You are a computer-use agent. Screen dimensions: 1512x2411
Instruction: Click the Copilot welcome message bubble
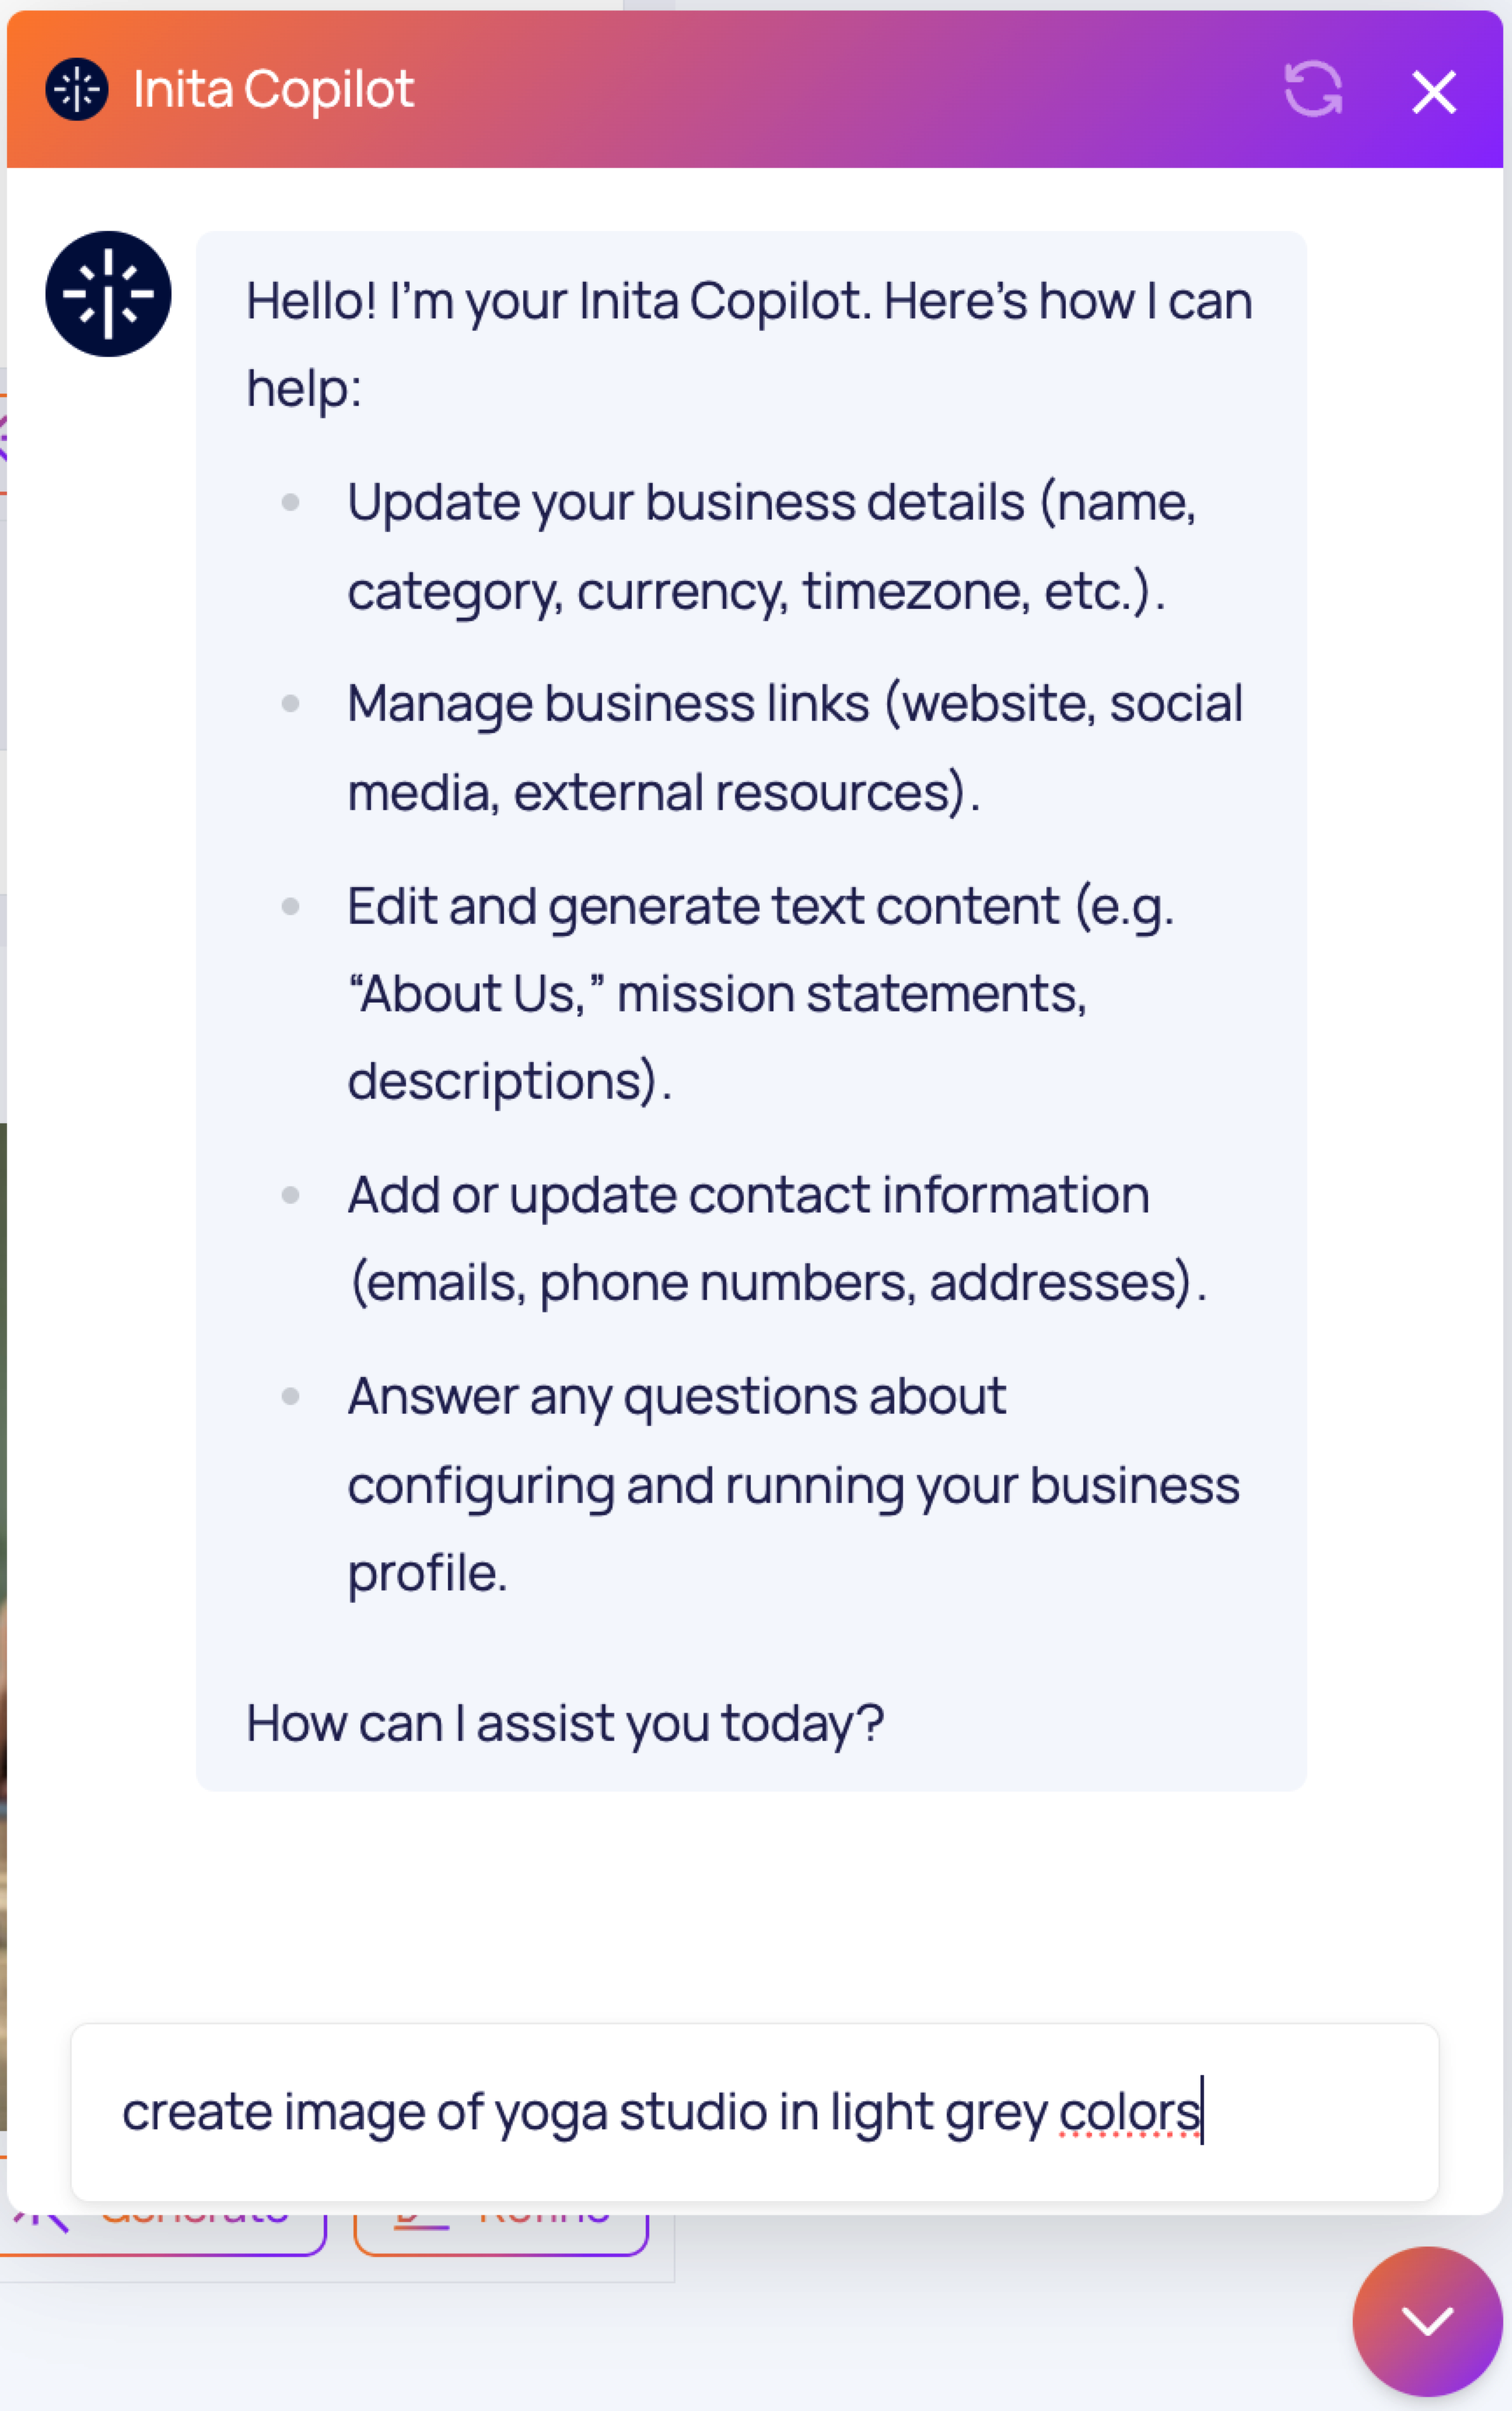(751, 1010)
